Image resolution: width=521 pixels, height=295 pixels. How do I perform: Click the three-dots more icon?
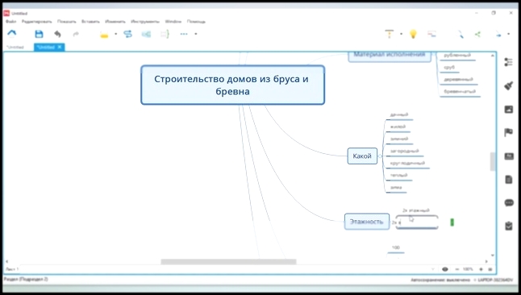coord(184,34)
